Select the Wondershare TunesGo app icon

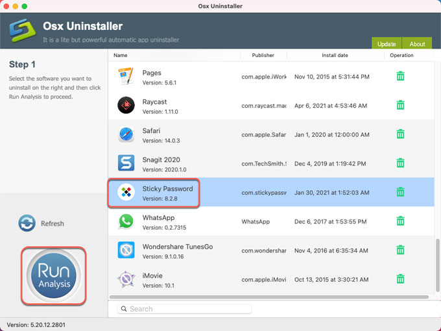point(126,250)
